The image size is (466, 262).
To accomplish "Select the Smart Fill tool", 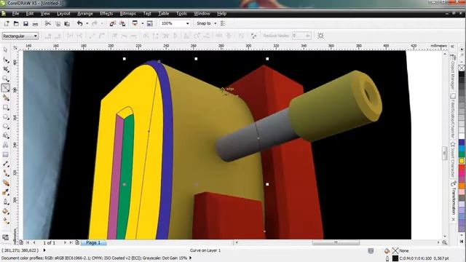I will tap(5, 98).
